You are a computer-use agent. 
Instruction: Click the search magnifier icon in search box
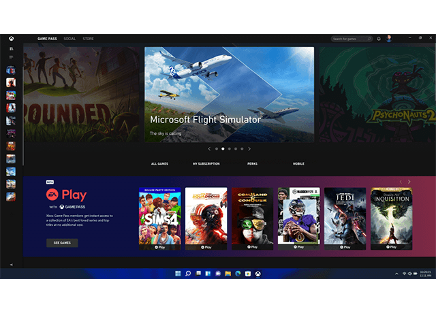pyautogui.click(x=369, y=39)
